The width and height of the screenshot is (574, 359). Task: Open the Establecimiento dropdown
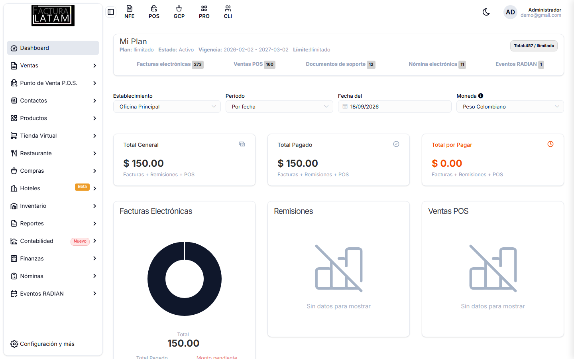pos(167,107)
